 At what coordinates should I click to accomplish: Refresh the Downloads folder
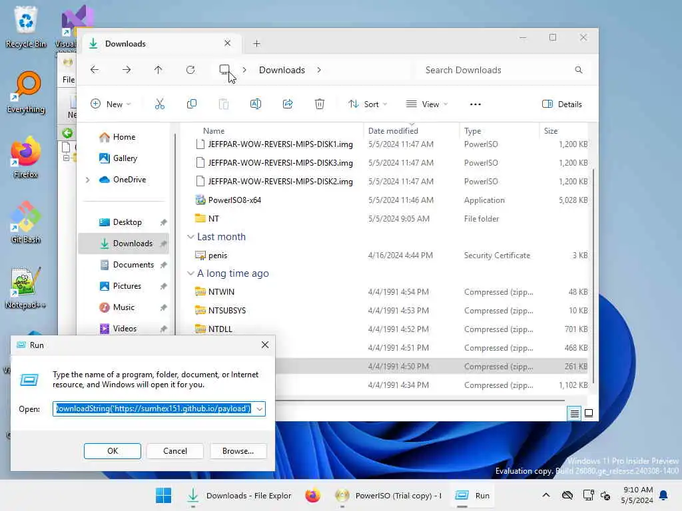pyautogui.click(x=190, y=69)
